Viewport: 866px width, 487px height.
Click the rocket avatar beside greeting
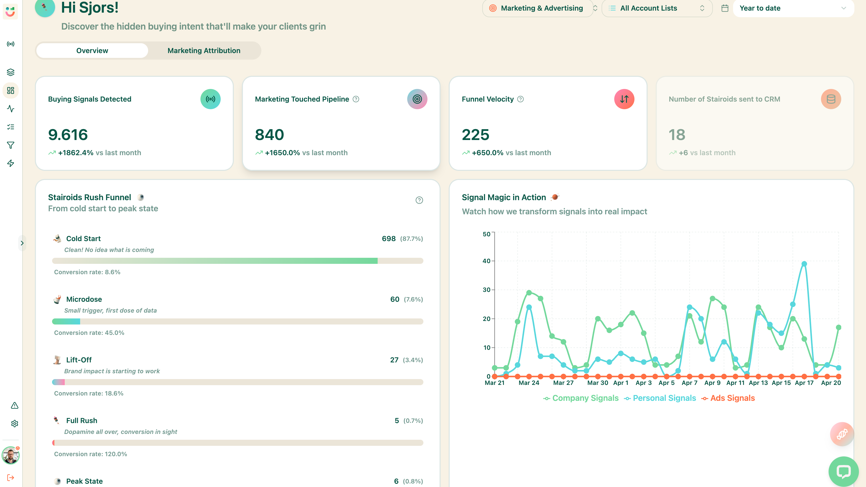coord(45,7)
